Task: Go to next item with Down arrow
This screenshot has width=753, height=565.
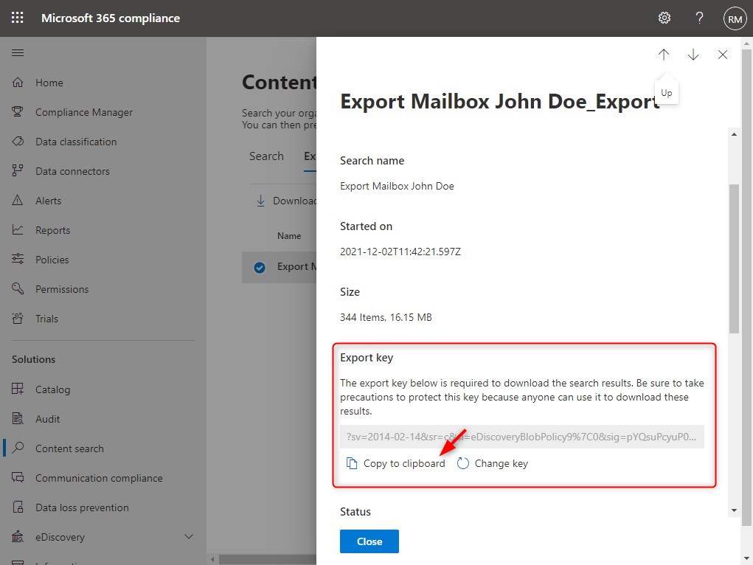Action: (x=693, y=55)
